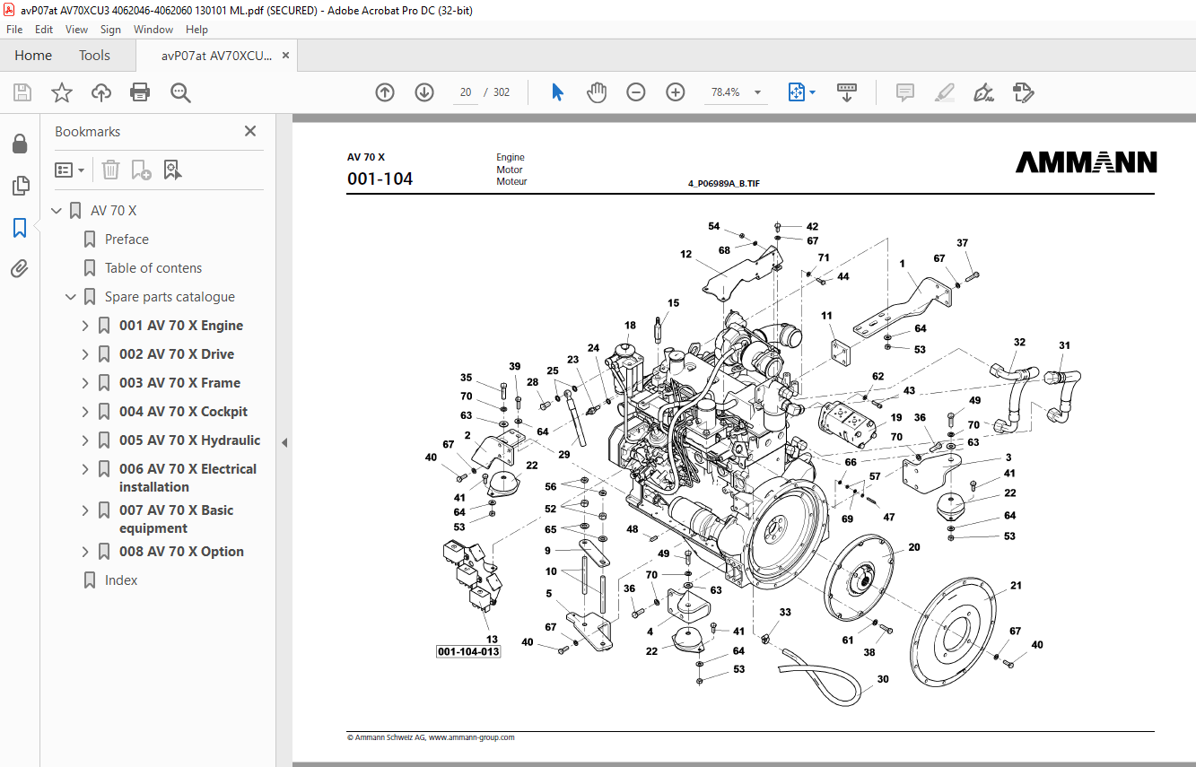Switch to the Tools tab
The height and width of the screenshot is (767, 1196).
coord(94,56)
